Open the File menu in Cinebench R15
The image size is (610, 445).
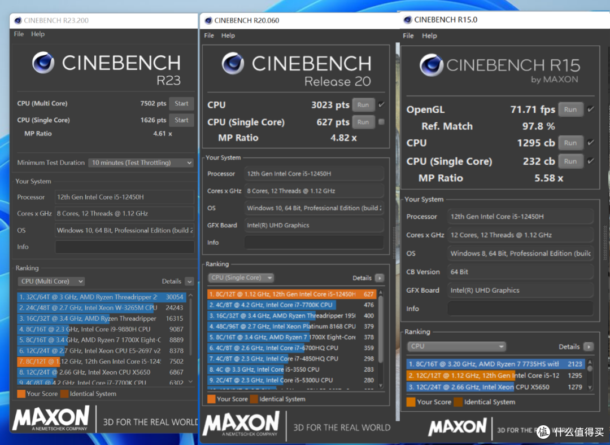(408, 36)
